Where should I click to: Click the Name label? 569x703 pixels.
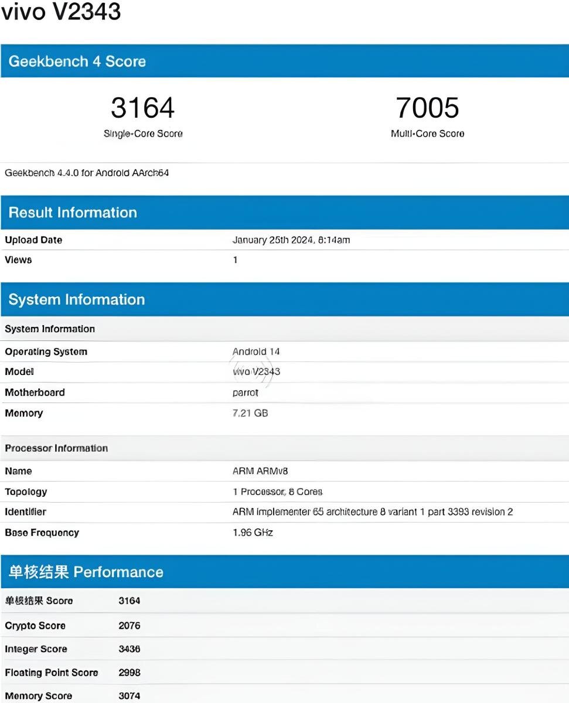18,472
